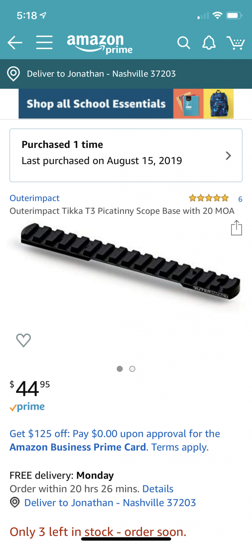Select the second image pagination dot
The width and height of the screenshot is (252, 546).
[132, 369]
